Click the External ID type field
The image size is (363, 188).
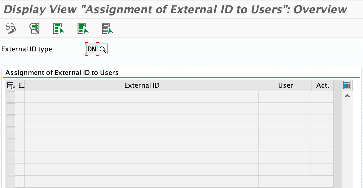[x=92, y=49]
